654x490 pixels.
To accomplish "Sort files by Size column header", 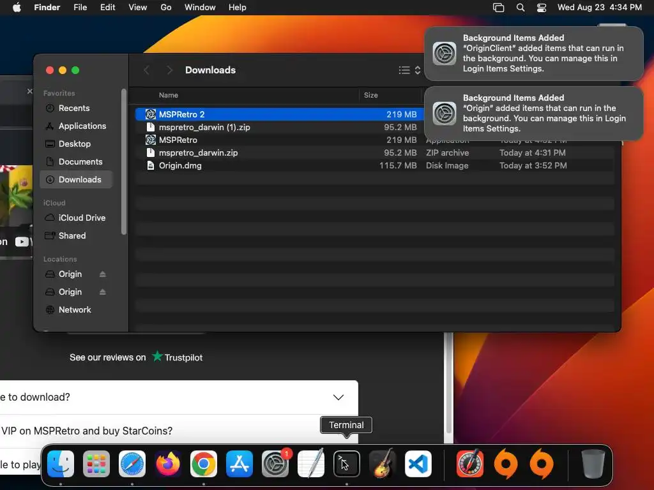I will point(370,96).
